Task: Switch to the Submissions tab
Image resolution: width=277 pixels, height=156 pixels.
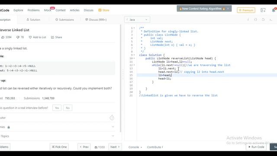Action: point(64,19)
